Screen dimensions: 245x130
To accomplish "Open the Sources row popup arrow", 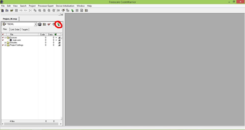I will click(59, 38).
